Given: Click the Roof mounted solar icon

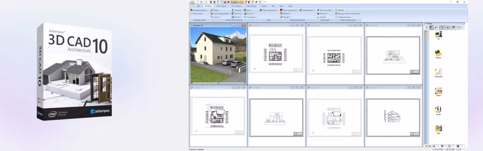Looking at the screenshot, I should click(318, 10).
